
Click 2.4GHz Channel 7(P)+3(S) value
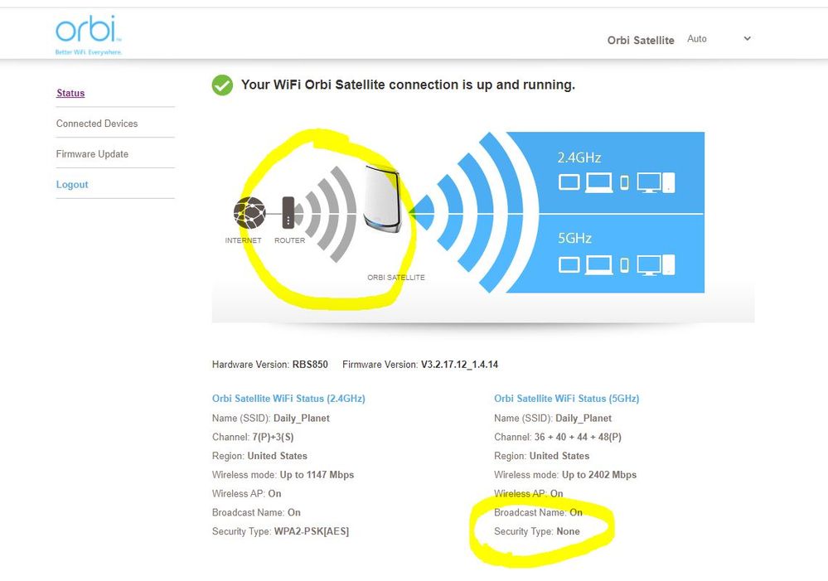point(273,438)
